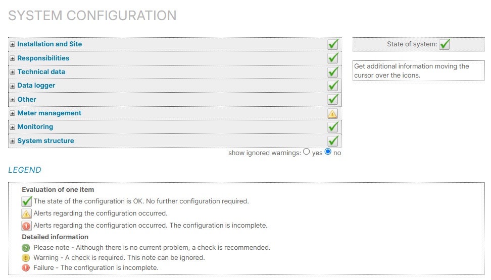Click the Other section green checkmark icon
Screen dimensions: 491x280
[332, 99]
